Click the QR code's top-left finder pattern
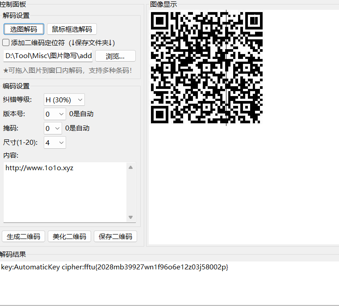 tap(160, 21)
